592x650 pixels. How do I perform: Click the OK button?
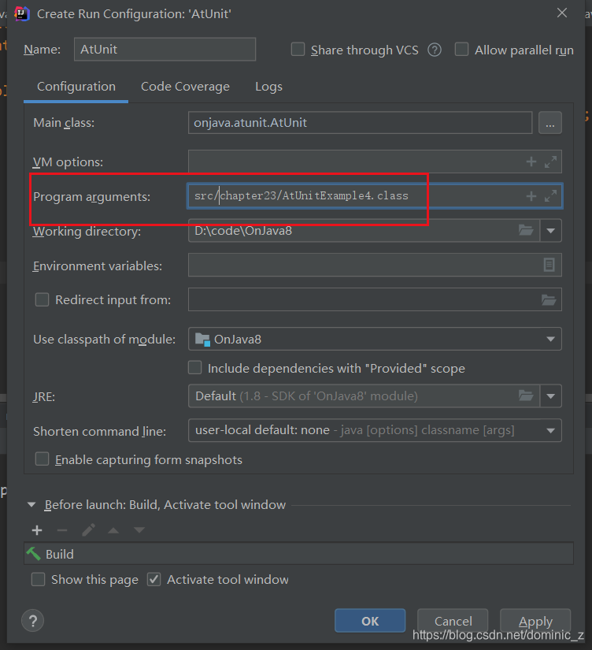coord(370,621)
